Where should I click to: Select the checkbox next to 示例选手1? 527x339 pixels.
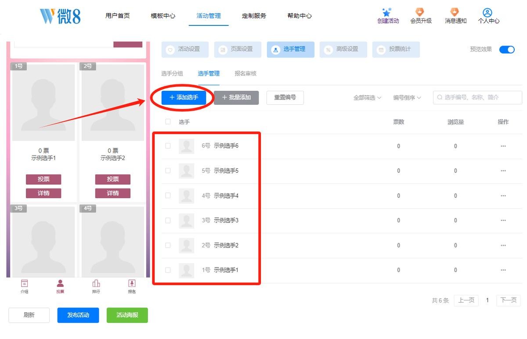click(168, 270)
